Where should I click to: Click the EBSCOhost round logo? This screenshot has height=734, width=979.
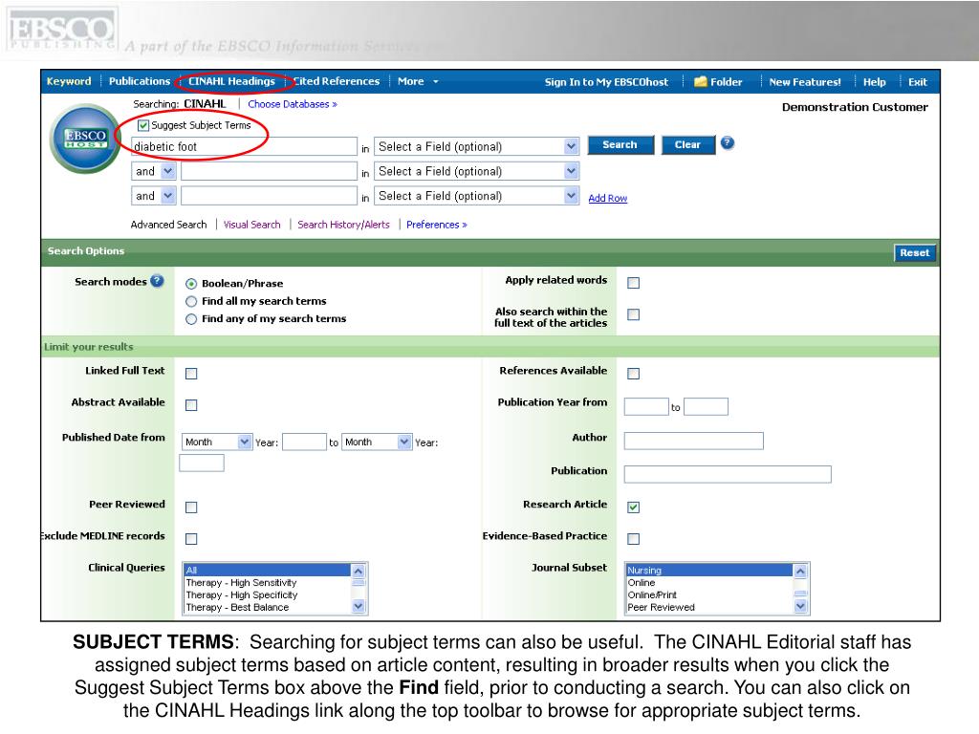coord(85,139)
